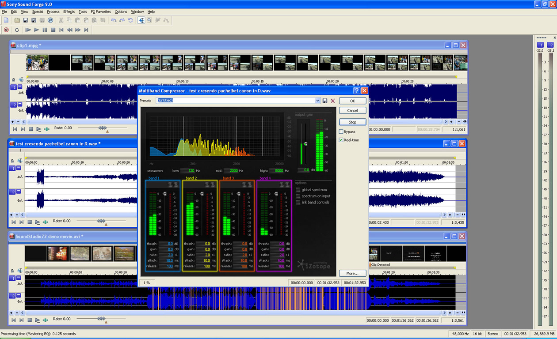Click the Record button in transport bar
This screenshot has height=339, width=557.
[6, 30]
